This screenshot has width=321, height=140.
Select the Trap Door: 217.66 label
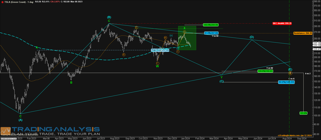click(x=160, y=50)
